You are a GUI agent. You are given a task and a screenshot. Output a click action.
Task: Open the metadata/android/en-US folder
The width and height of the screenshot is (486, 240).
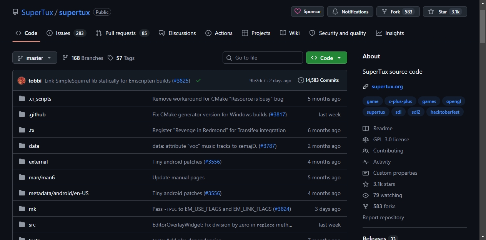(x=59, y=193)
